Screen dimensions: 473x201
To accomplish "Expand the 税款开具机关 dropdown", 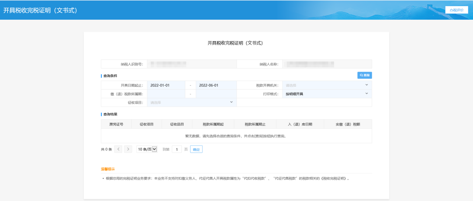I will click(x=326, y=85).
